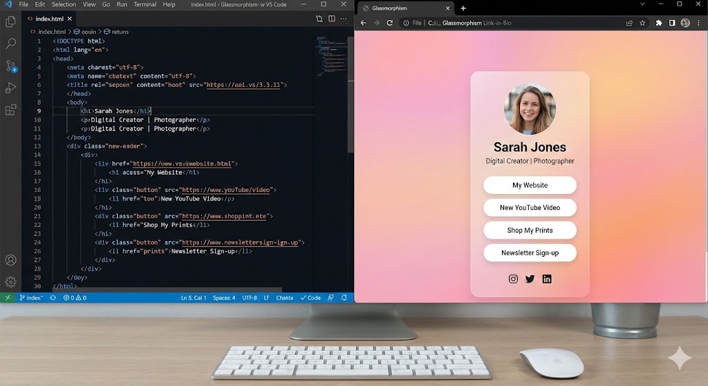Viewport: 708px width, 386px height.
Task: Reload the Glassmorphism page
Action: tap(390, 23)
